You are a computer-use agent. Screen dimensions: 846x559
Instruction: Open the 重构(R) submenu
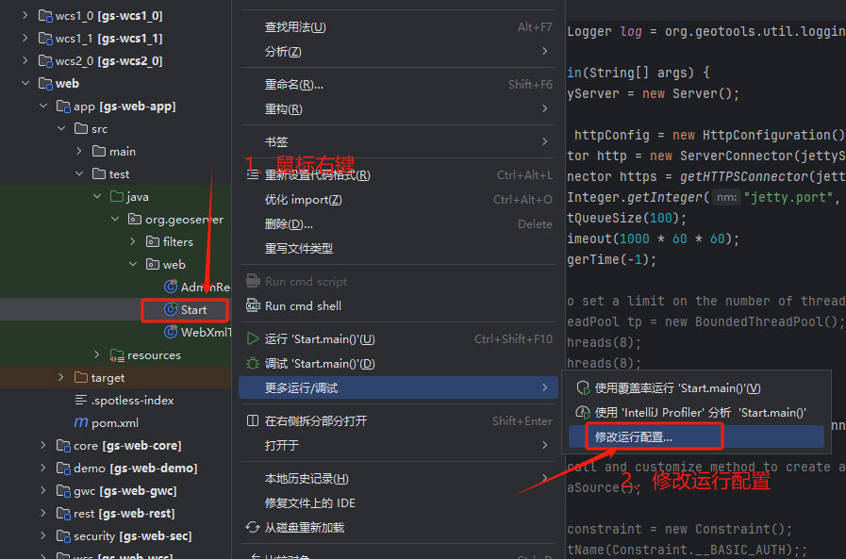[x=398, y=109]
